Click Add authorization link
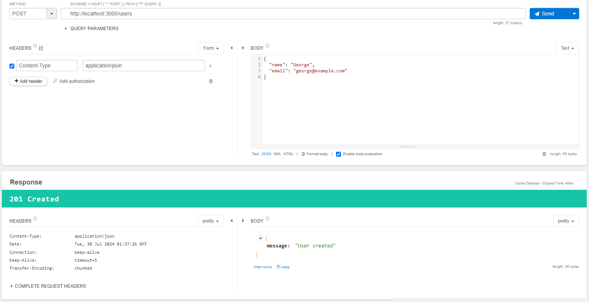The width and height of the screenshot is (589, 302). [x=74, y=81]
